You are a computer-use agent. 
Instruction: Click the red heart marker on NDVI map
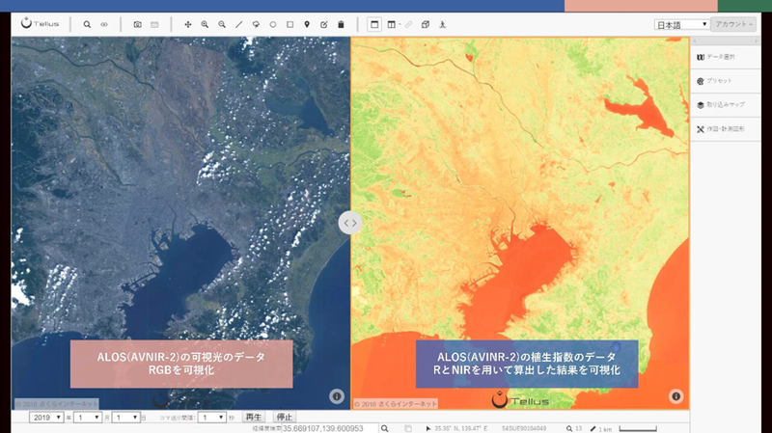tap(469, 58)
